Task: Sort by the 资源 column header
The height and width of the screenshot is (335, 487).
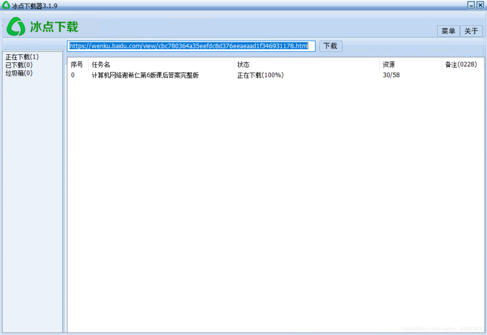Action: pos(411,64)
